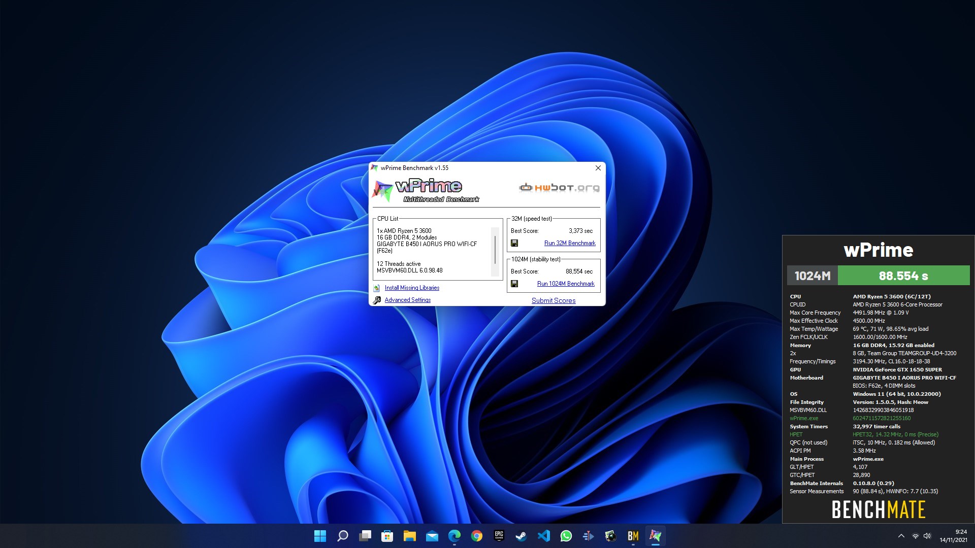Click the 1024M best score '88,554 sec'

click(x=579, y=271)
